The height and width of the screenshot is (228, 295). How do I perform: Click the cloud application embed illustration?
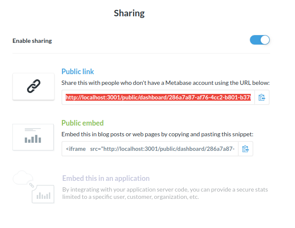coord(33,187)
